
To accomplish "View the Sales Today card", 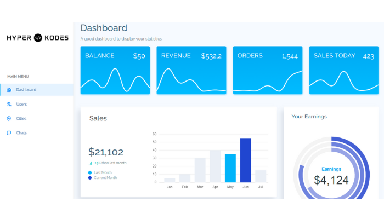I will [343, 70].
